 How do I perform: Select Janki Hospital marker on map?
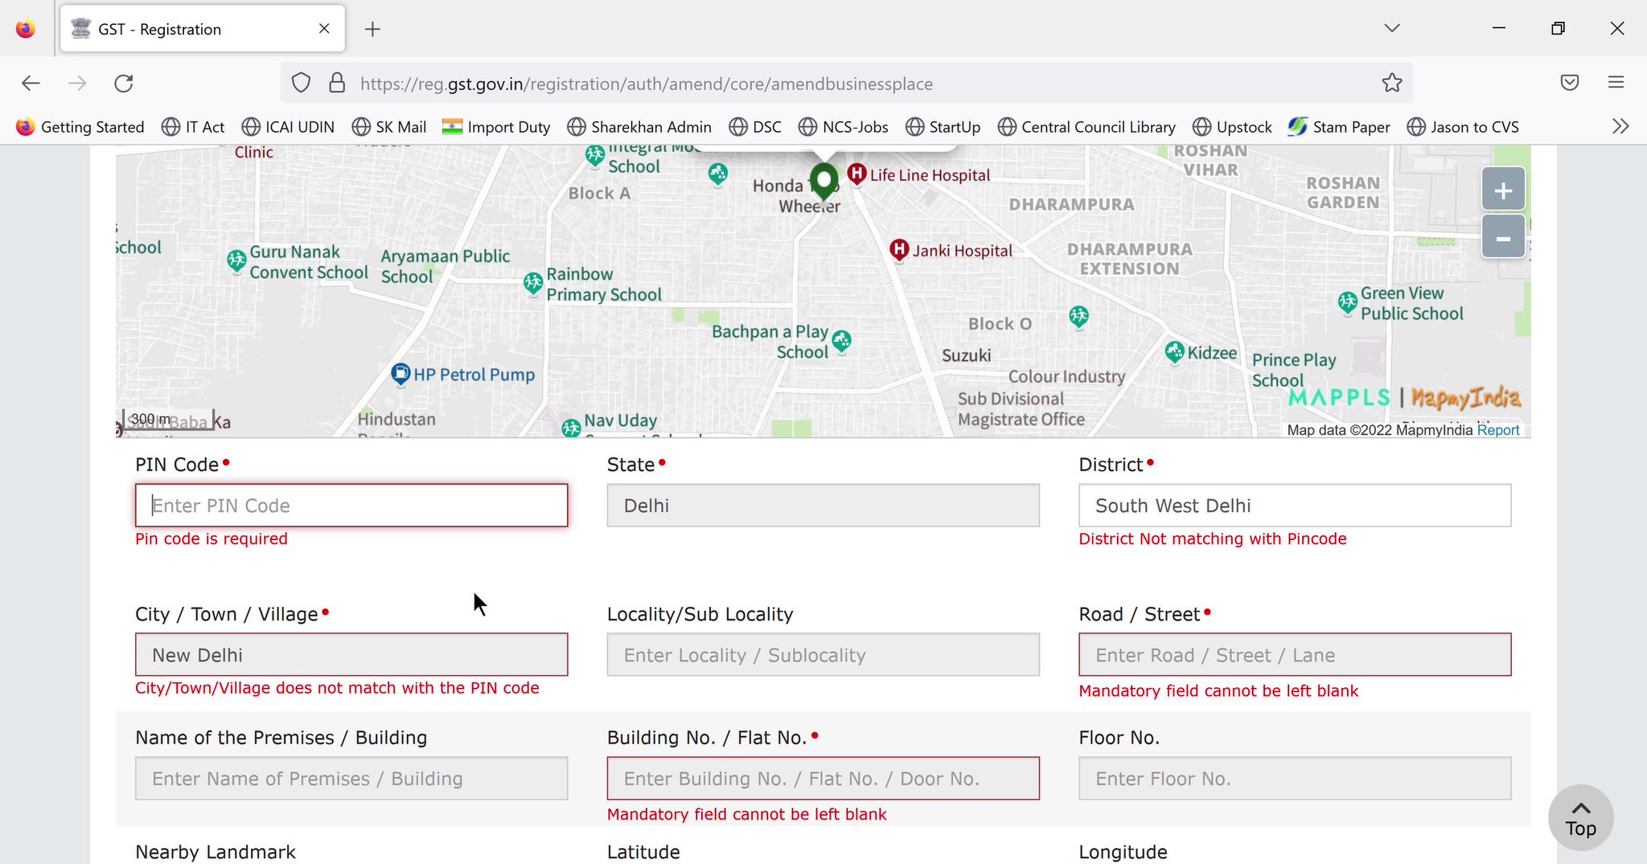899,250
